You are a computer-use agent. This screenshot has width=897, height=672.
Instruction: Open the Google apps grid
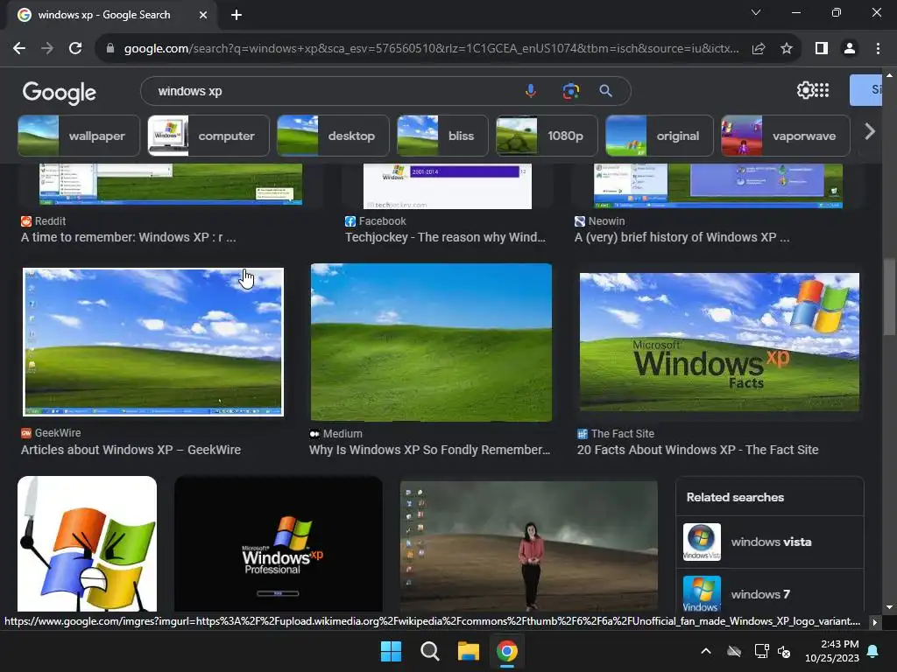pyautogui.click(x=822, y=90)
